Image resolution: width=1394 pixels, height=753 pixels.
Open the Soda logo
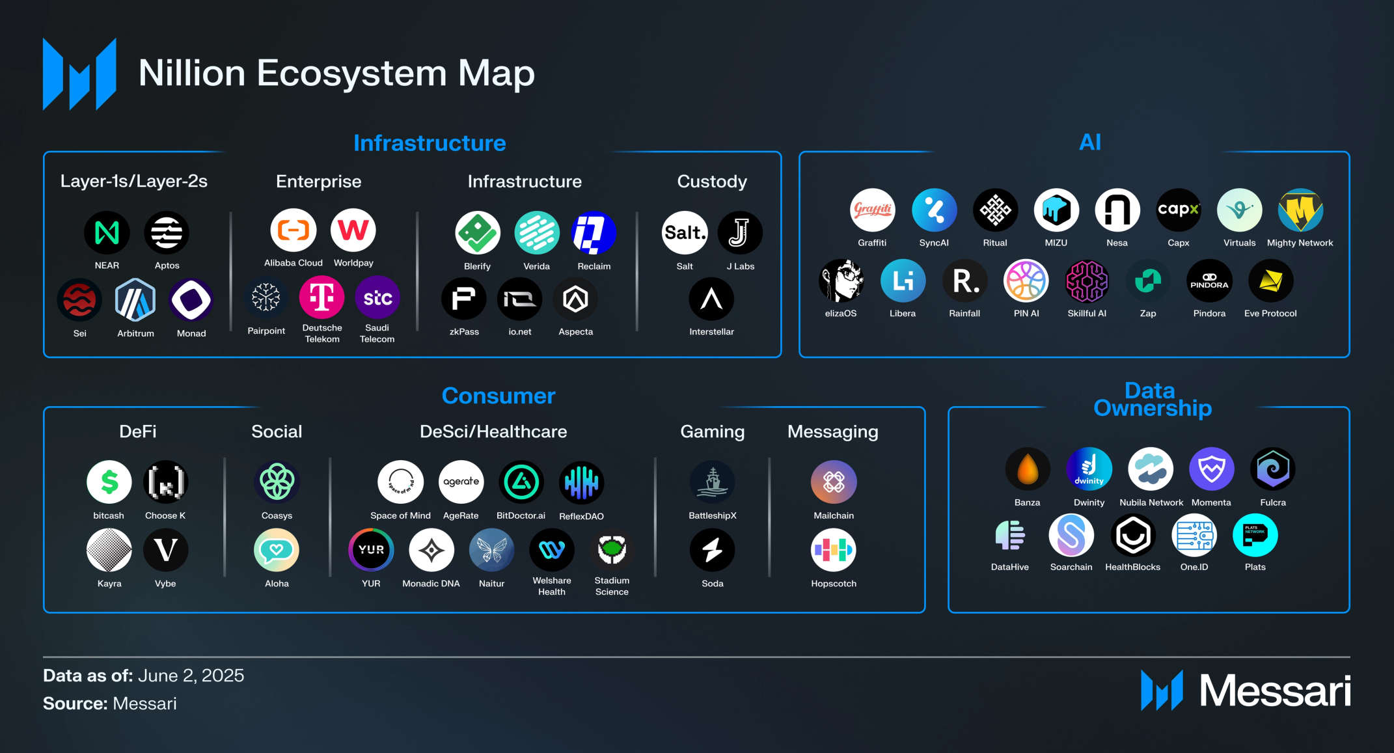tap(713, 550)
